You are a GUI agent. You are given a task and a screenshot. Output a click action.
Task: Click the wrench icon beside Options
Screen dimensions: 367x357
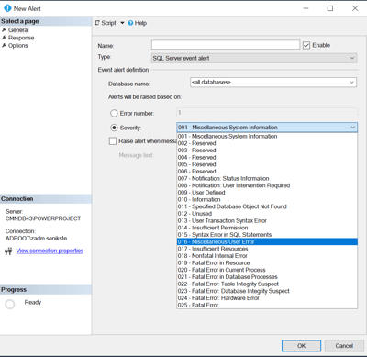click(4, 45)
